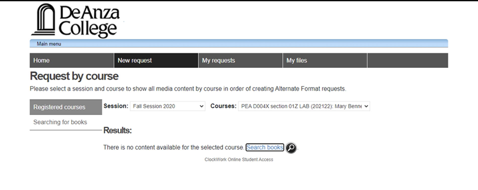Switch to Searching for books tab
Image resolution: width=478 pixels, height=190 pixels.
(60, 122)
